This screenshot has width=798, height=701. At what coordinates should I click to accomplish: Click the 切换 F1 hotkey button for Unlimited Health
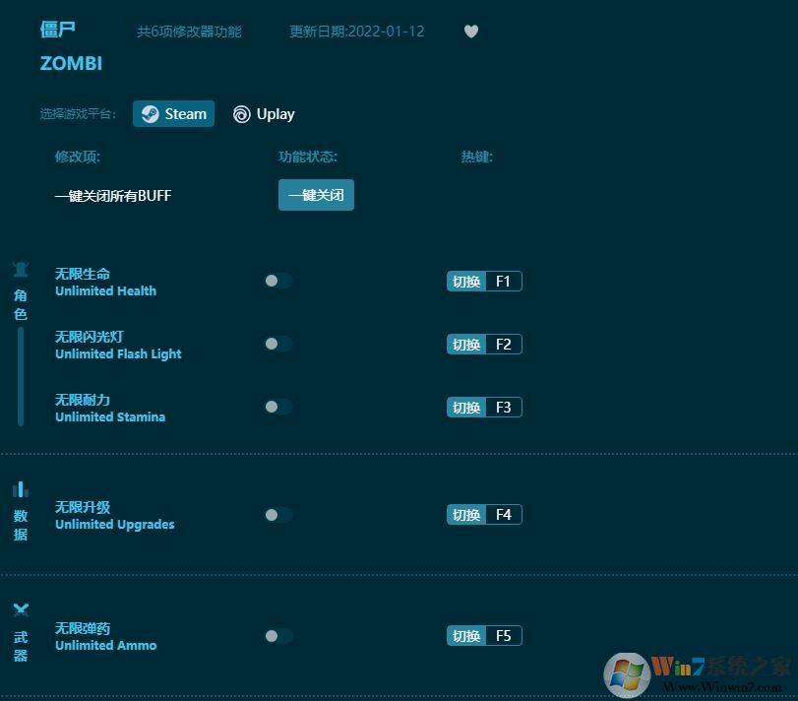tap(483, 281)
